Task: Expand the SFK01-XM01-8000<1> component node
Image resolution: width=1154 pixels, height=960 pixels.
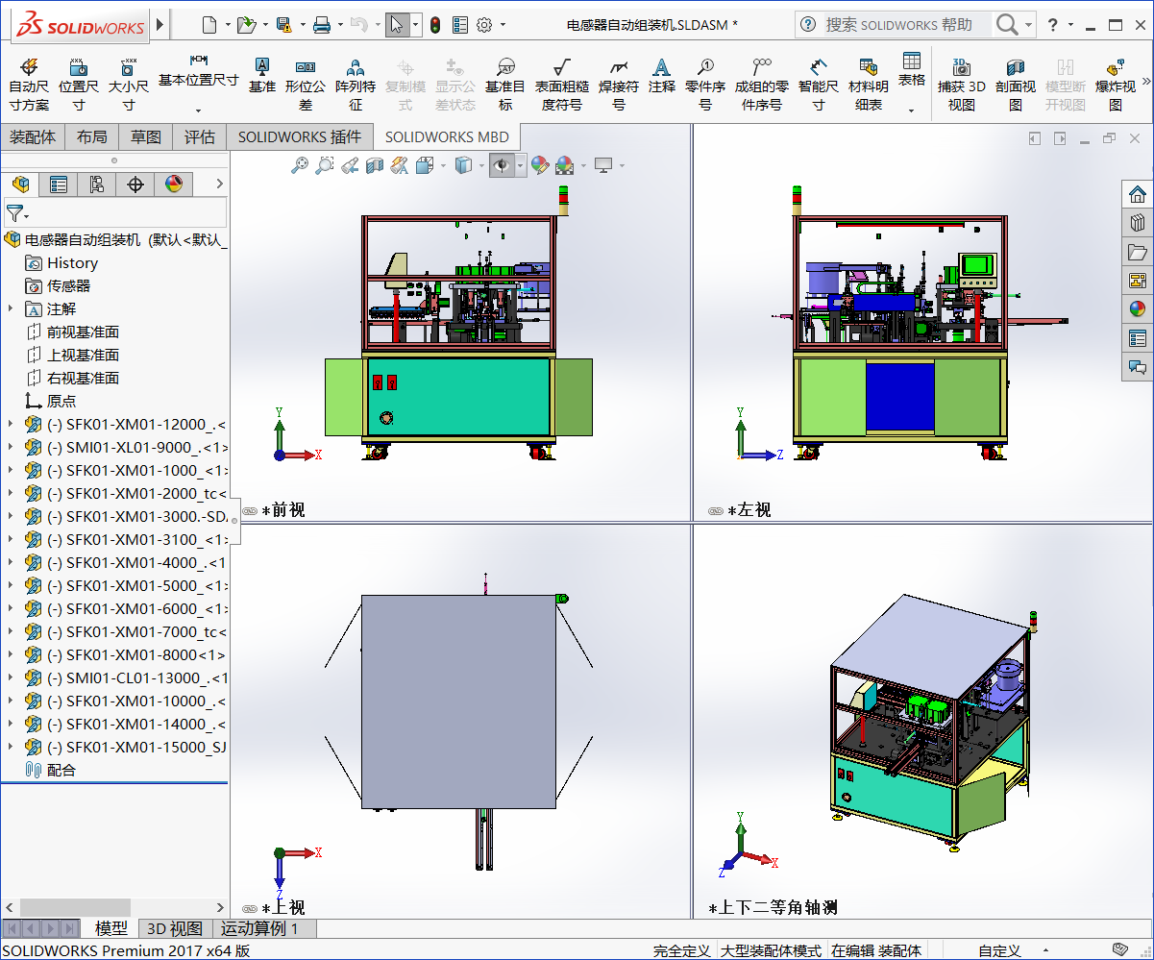Action: click(11, 654)
